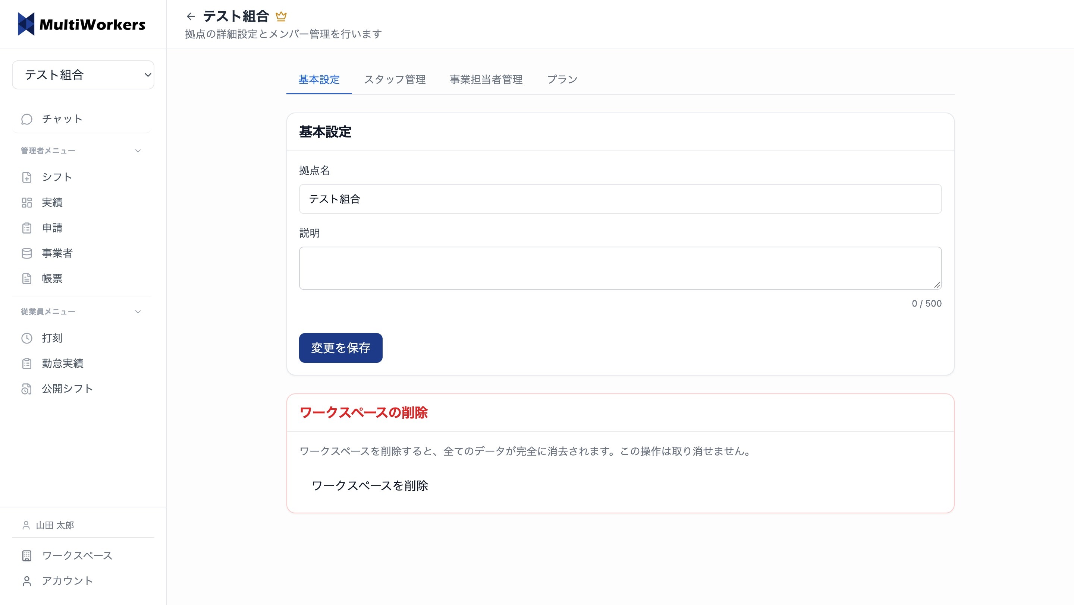Click the ワークスペースの削除 heading
1074x605 pixels.
364,413
